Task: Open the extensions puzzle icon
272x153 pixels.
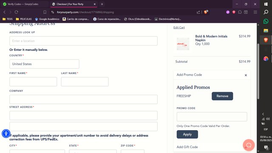Action: [x=240, y=12]
